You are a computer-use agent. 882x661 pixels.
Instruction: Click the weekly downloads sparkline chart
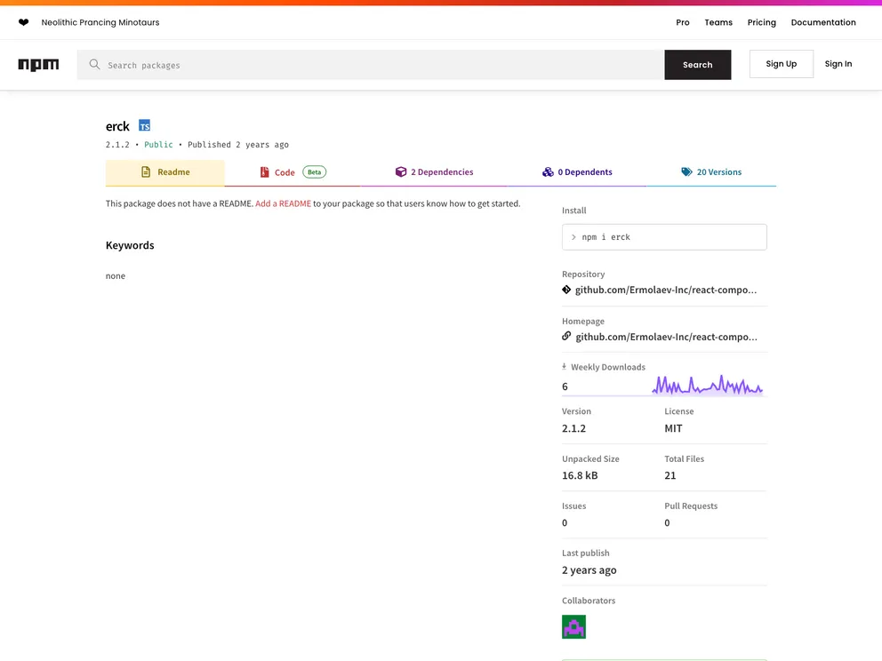pyautogui.click(x=707, y=386)
